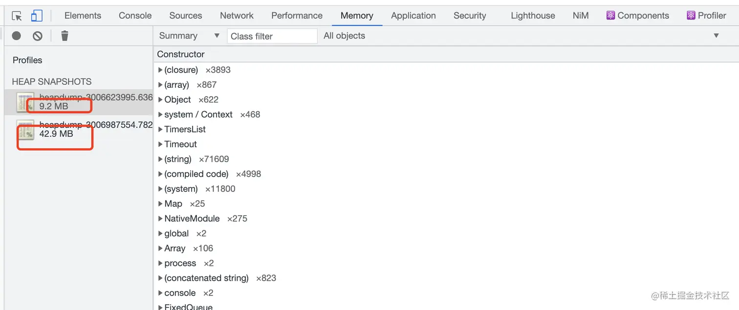Click the React Components tab icon
Viewport: 739px width, 310px height.
click(610, 16)
